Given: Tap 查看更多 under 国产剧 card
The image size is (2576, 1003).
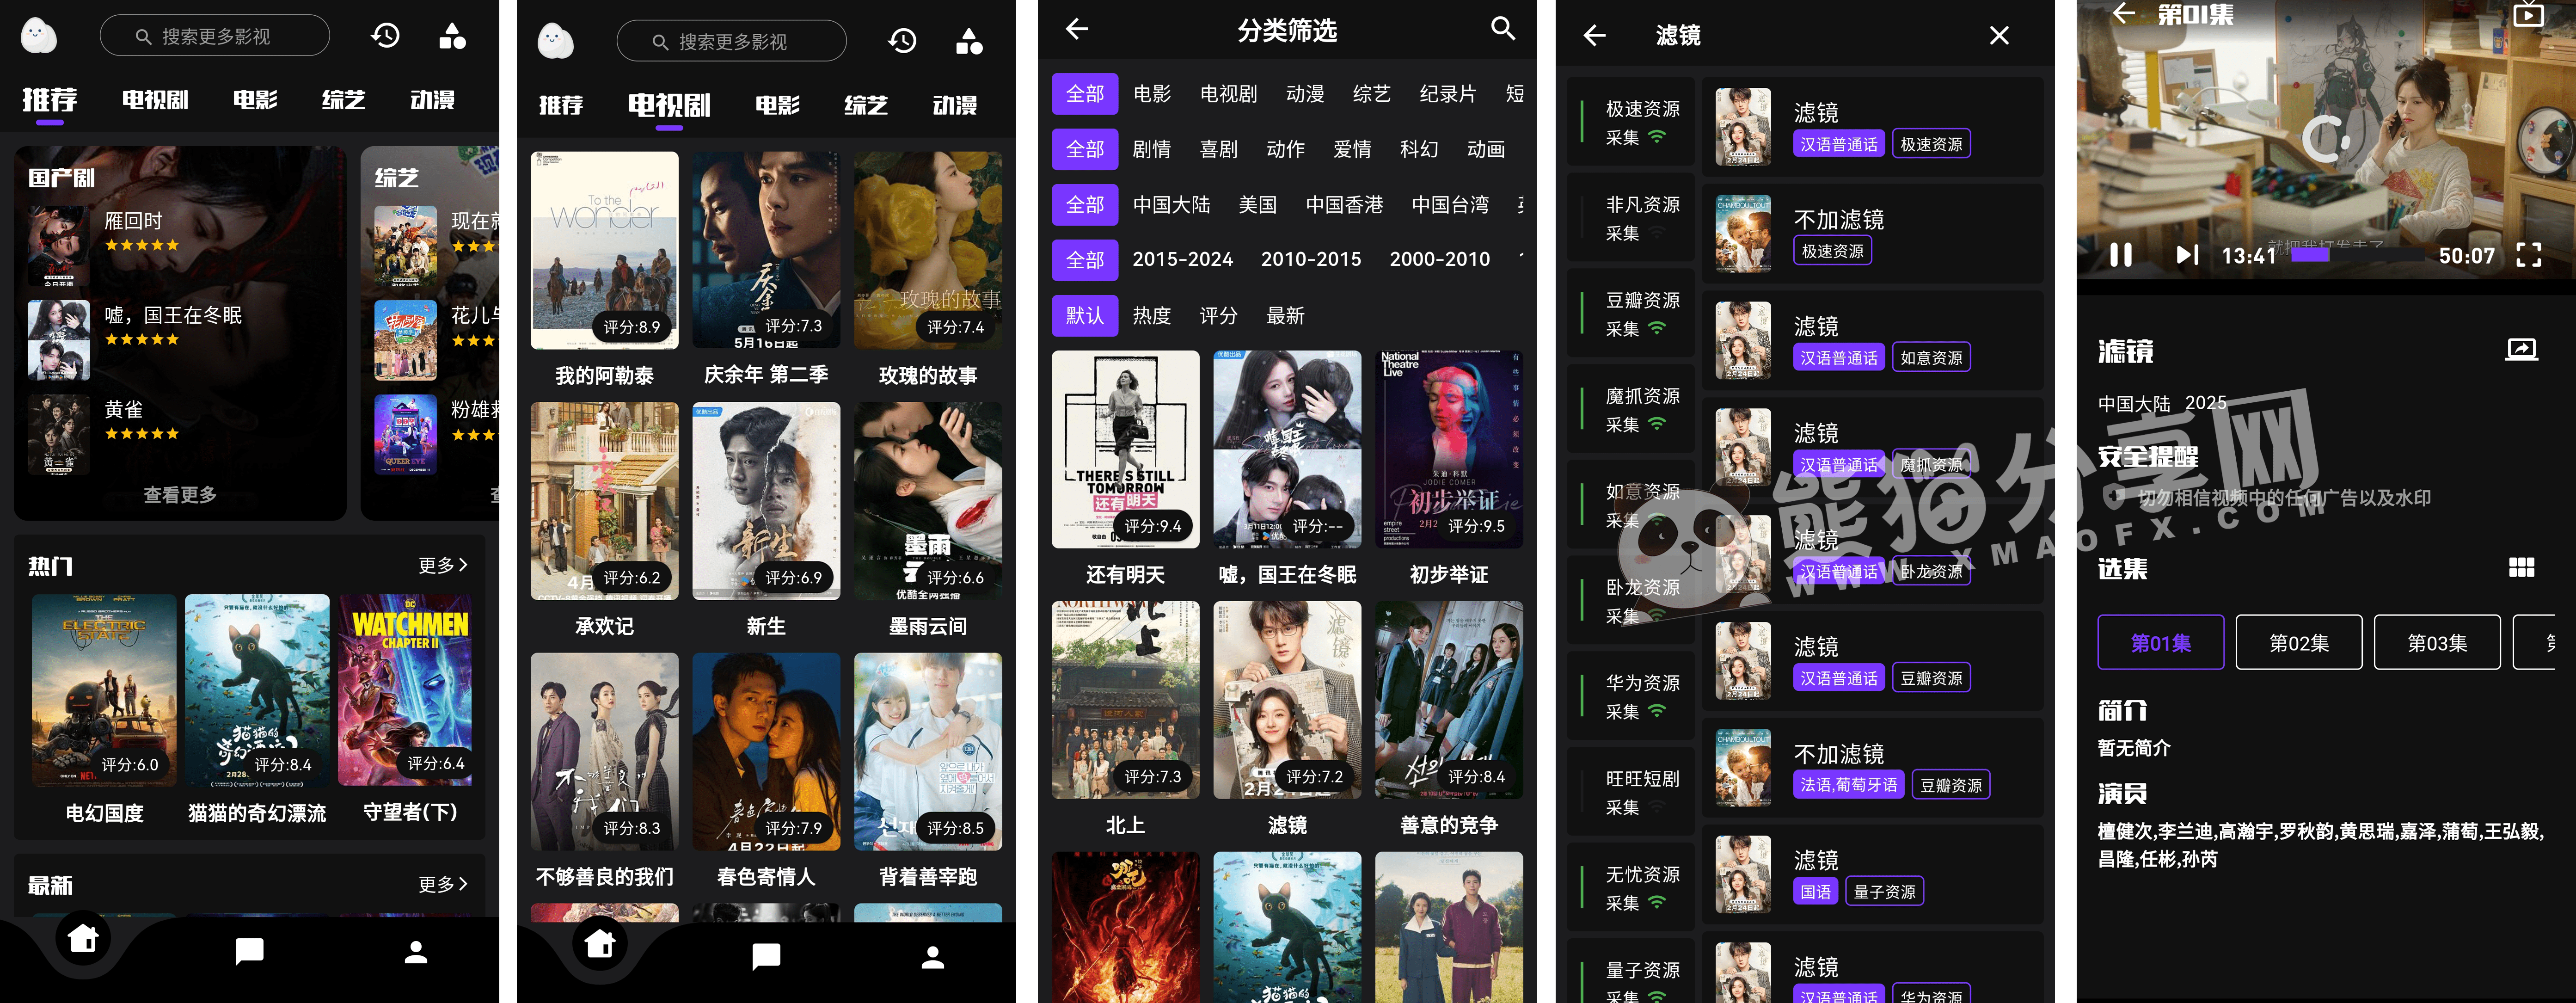Looking at the screenshot, I should pyautogui.click(x=180, y=495).
